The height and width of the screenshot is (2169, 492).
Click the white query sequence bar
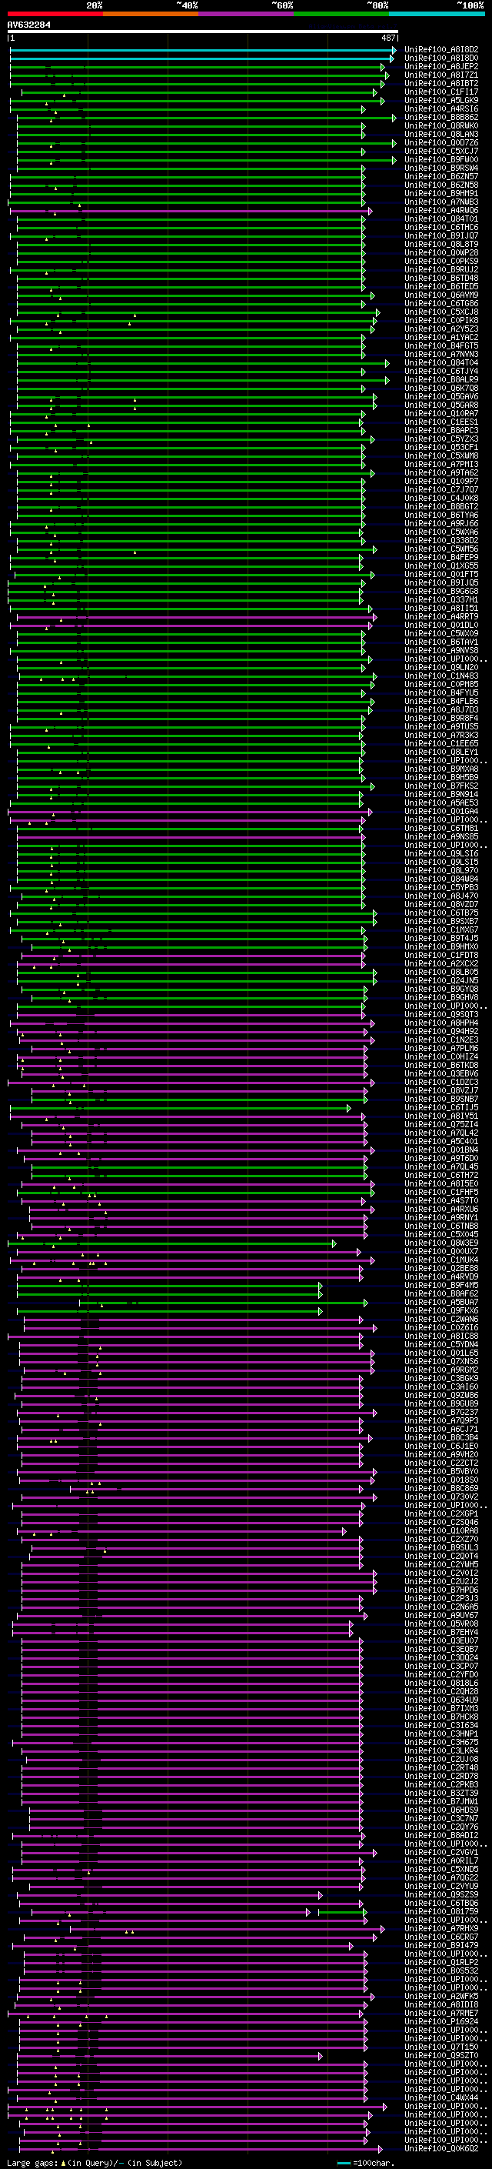coord(203,32)
